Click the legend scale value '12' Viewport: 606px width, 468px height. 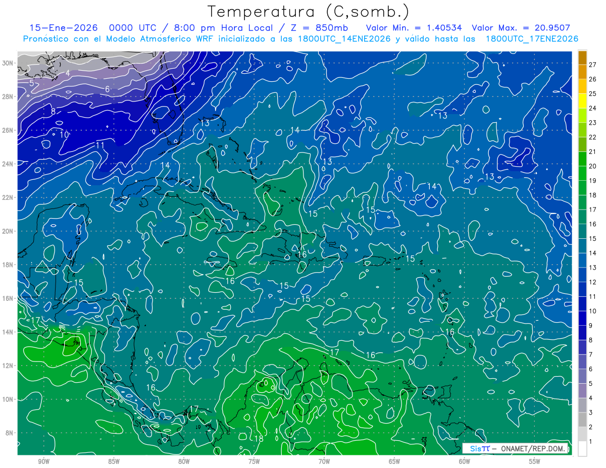pos(593,282)
